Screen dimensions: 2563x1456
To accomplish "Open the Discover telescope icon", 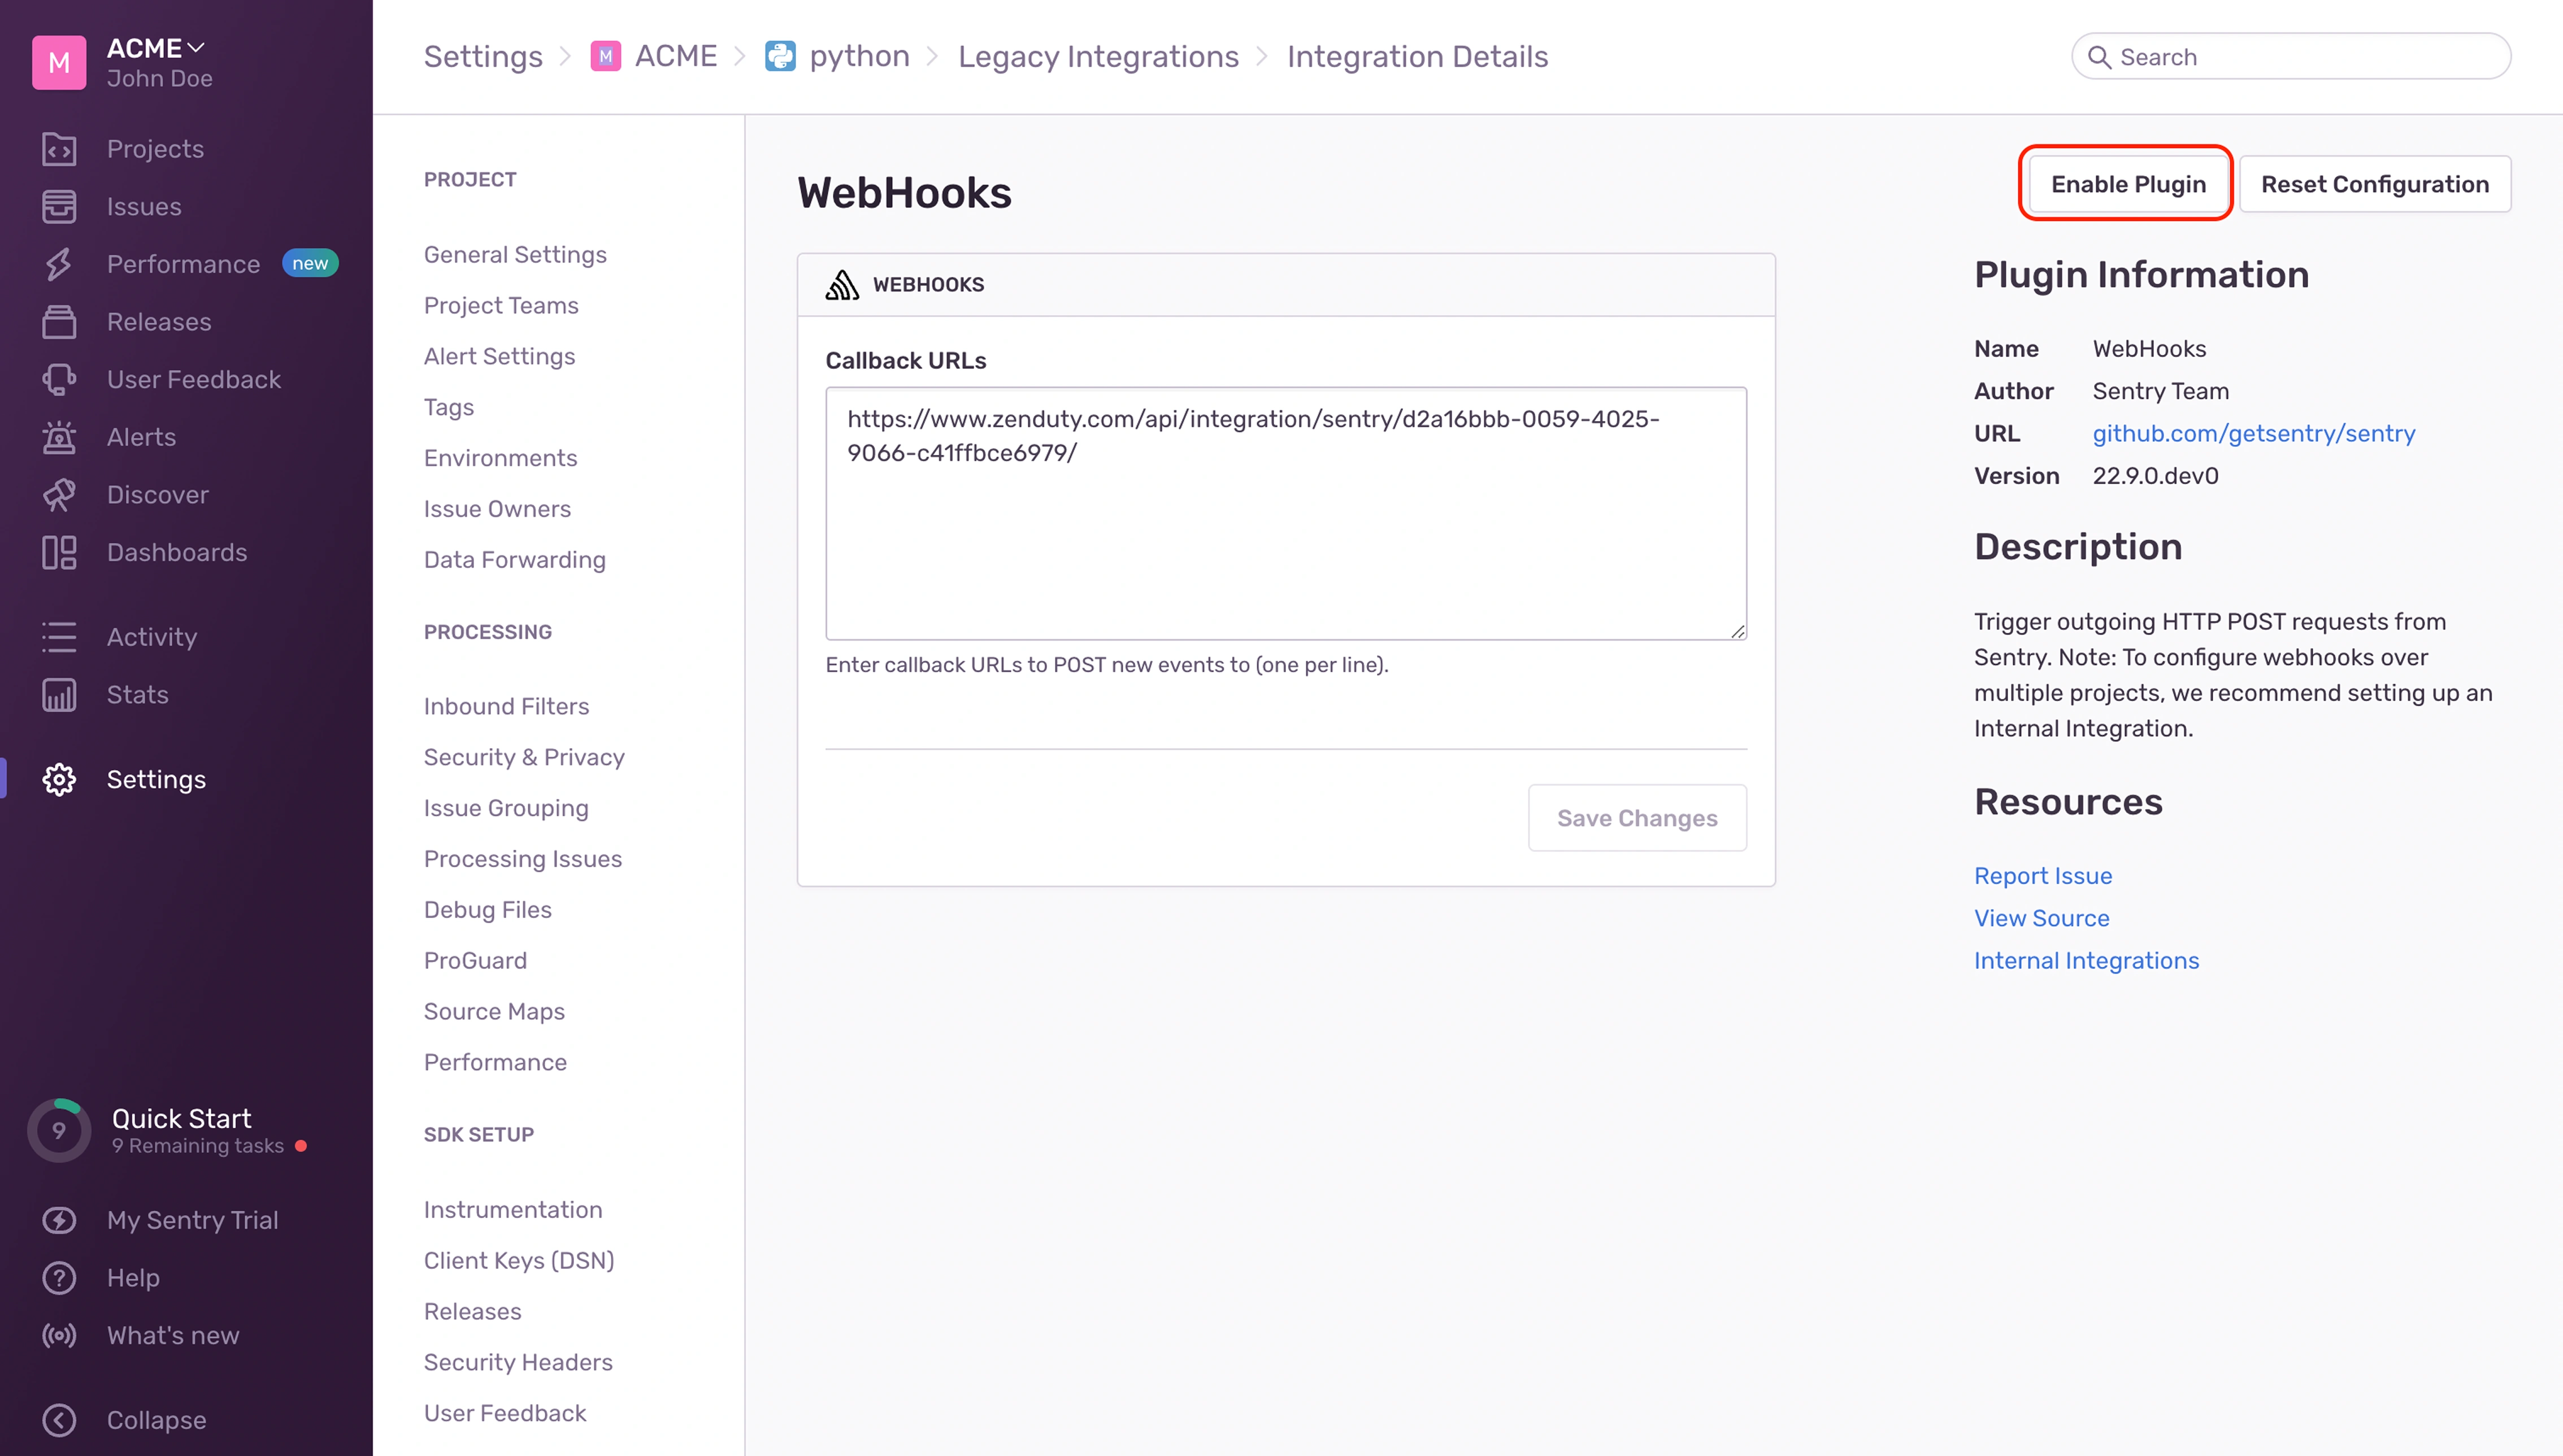I will point(59,495).
